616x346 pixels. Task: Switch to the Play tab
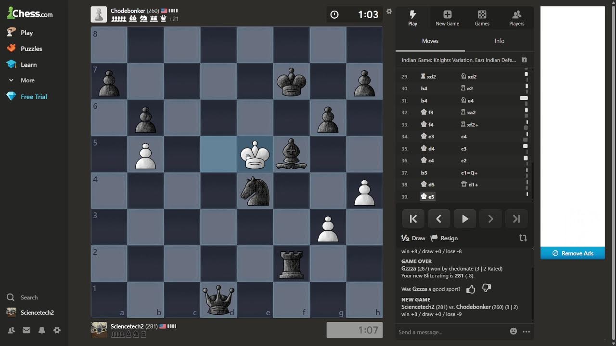coord(413,18)
